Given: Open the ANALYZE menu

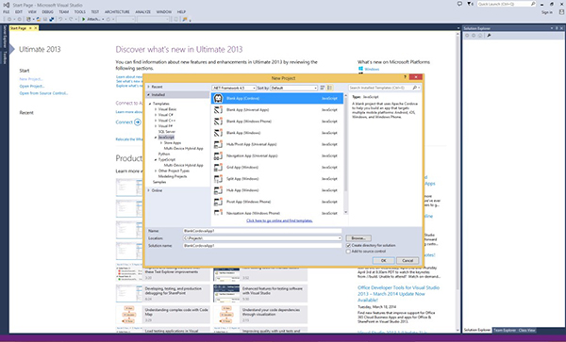Looking at the screenshot, I should 142,12.
